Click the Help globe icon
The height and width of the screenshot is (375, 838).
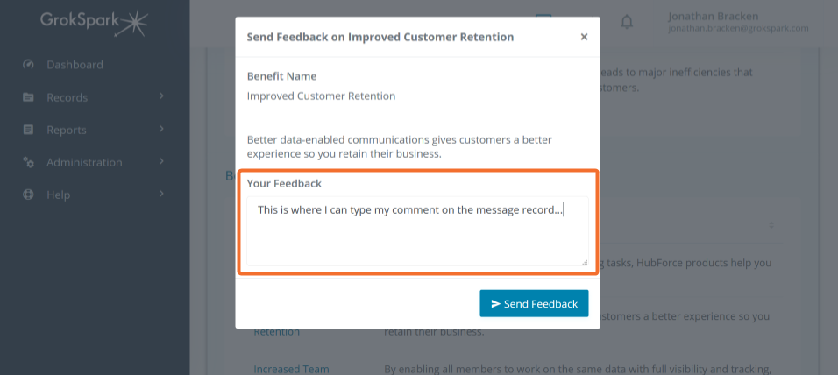click(28, 195)
